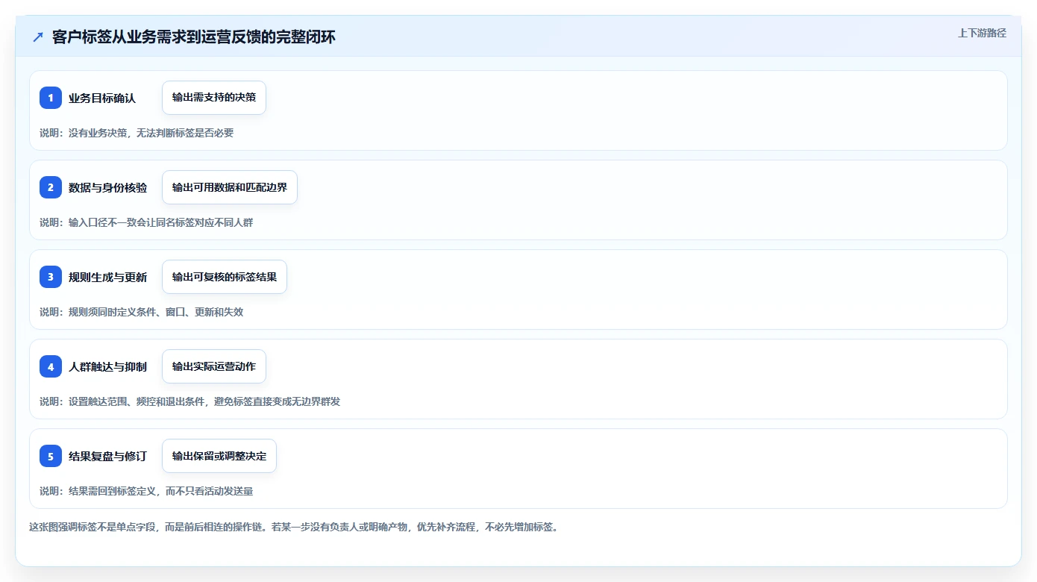Select the 数据与身份核验 step title
Image resolution: width=1037 pixels, height=582 pixels.
107,187
